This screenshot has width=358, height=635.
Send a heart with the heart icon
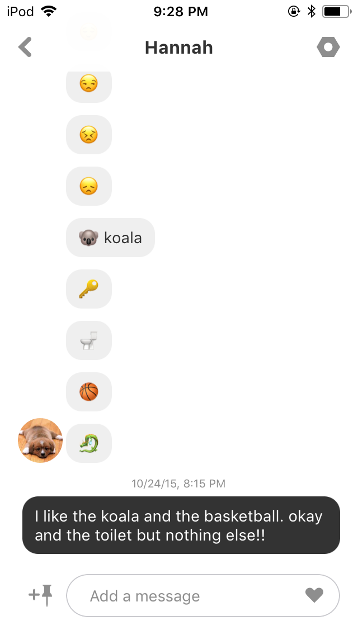tap(314, 595)
